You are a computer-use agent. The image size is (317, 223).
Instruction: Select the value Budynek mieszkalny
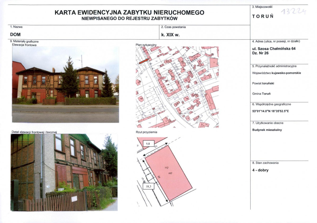pos(267,130)
